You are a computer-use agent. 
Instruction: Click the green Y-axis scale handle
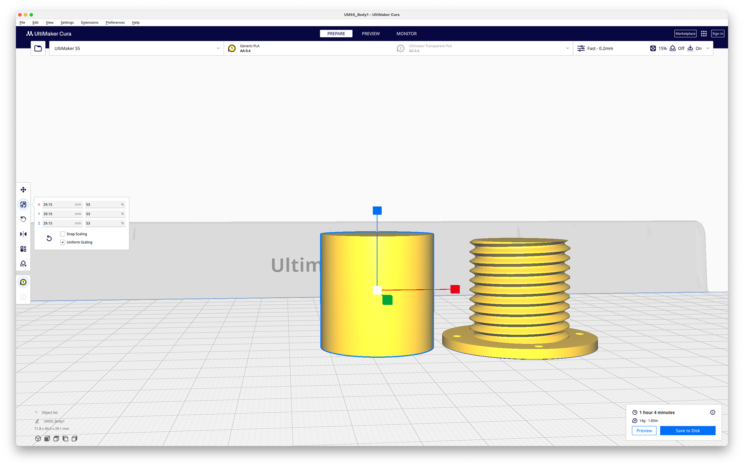point(387,300)
